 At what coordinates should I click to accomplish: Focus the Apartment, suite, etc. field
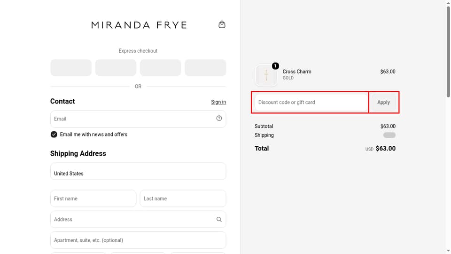pyautogui.click(x=138, y=240)
